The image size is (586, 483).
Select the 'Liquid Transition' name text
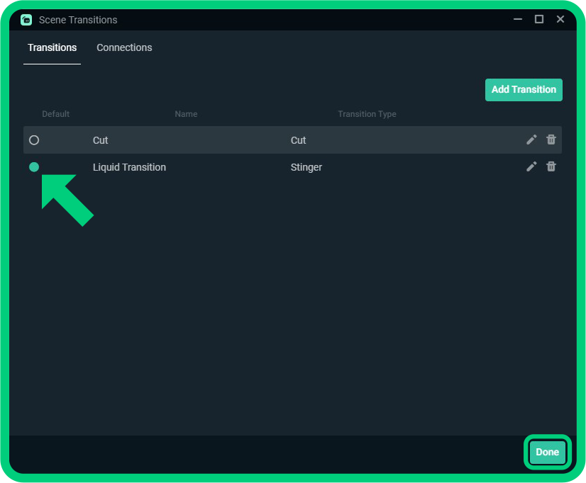coord(129,167)
